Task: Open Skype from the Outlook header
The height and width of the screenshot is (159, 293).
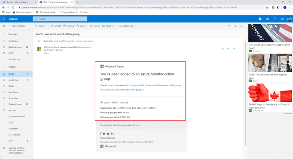Action: coord(260,19)
